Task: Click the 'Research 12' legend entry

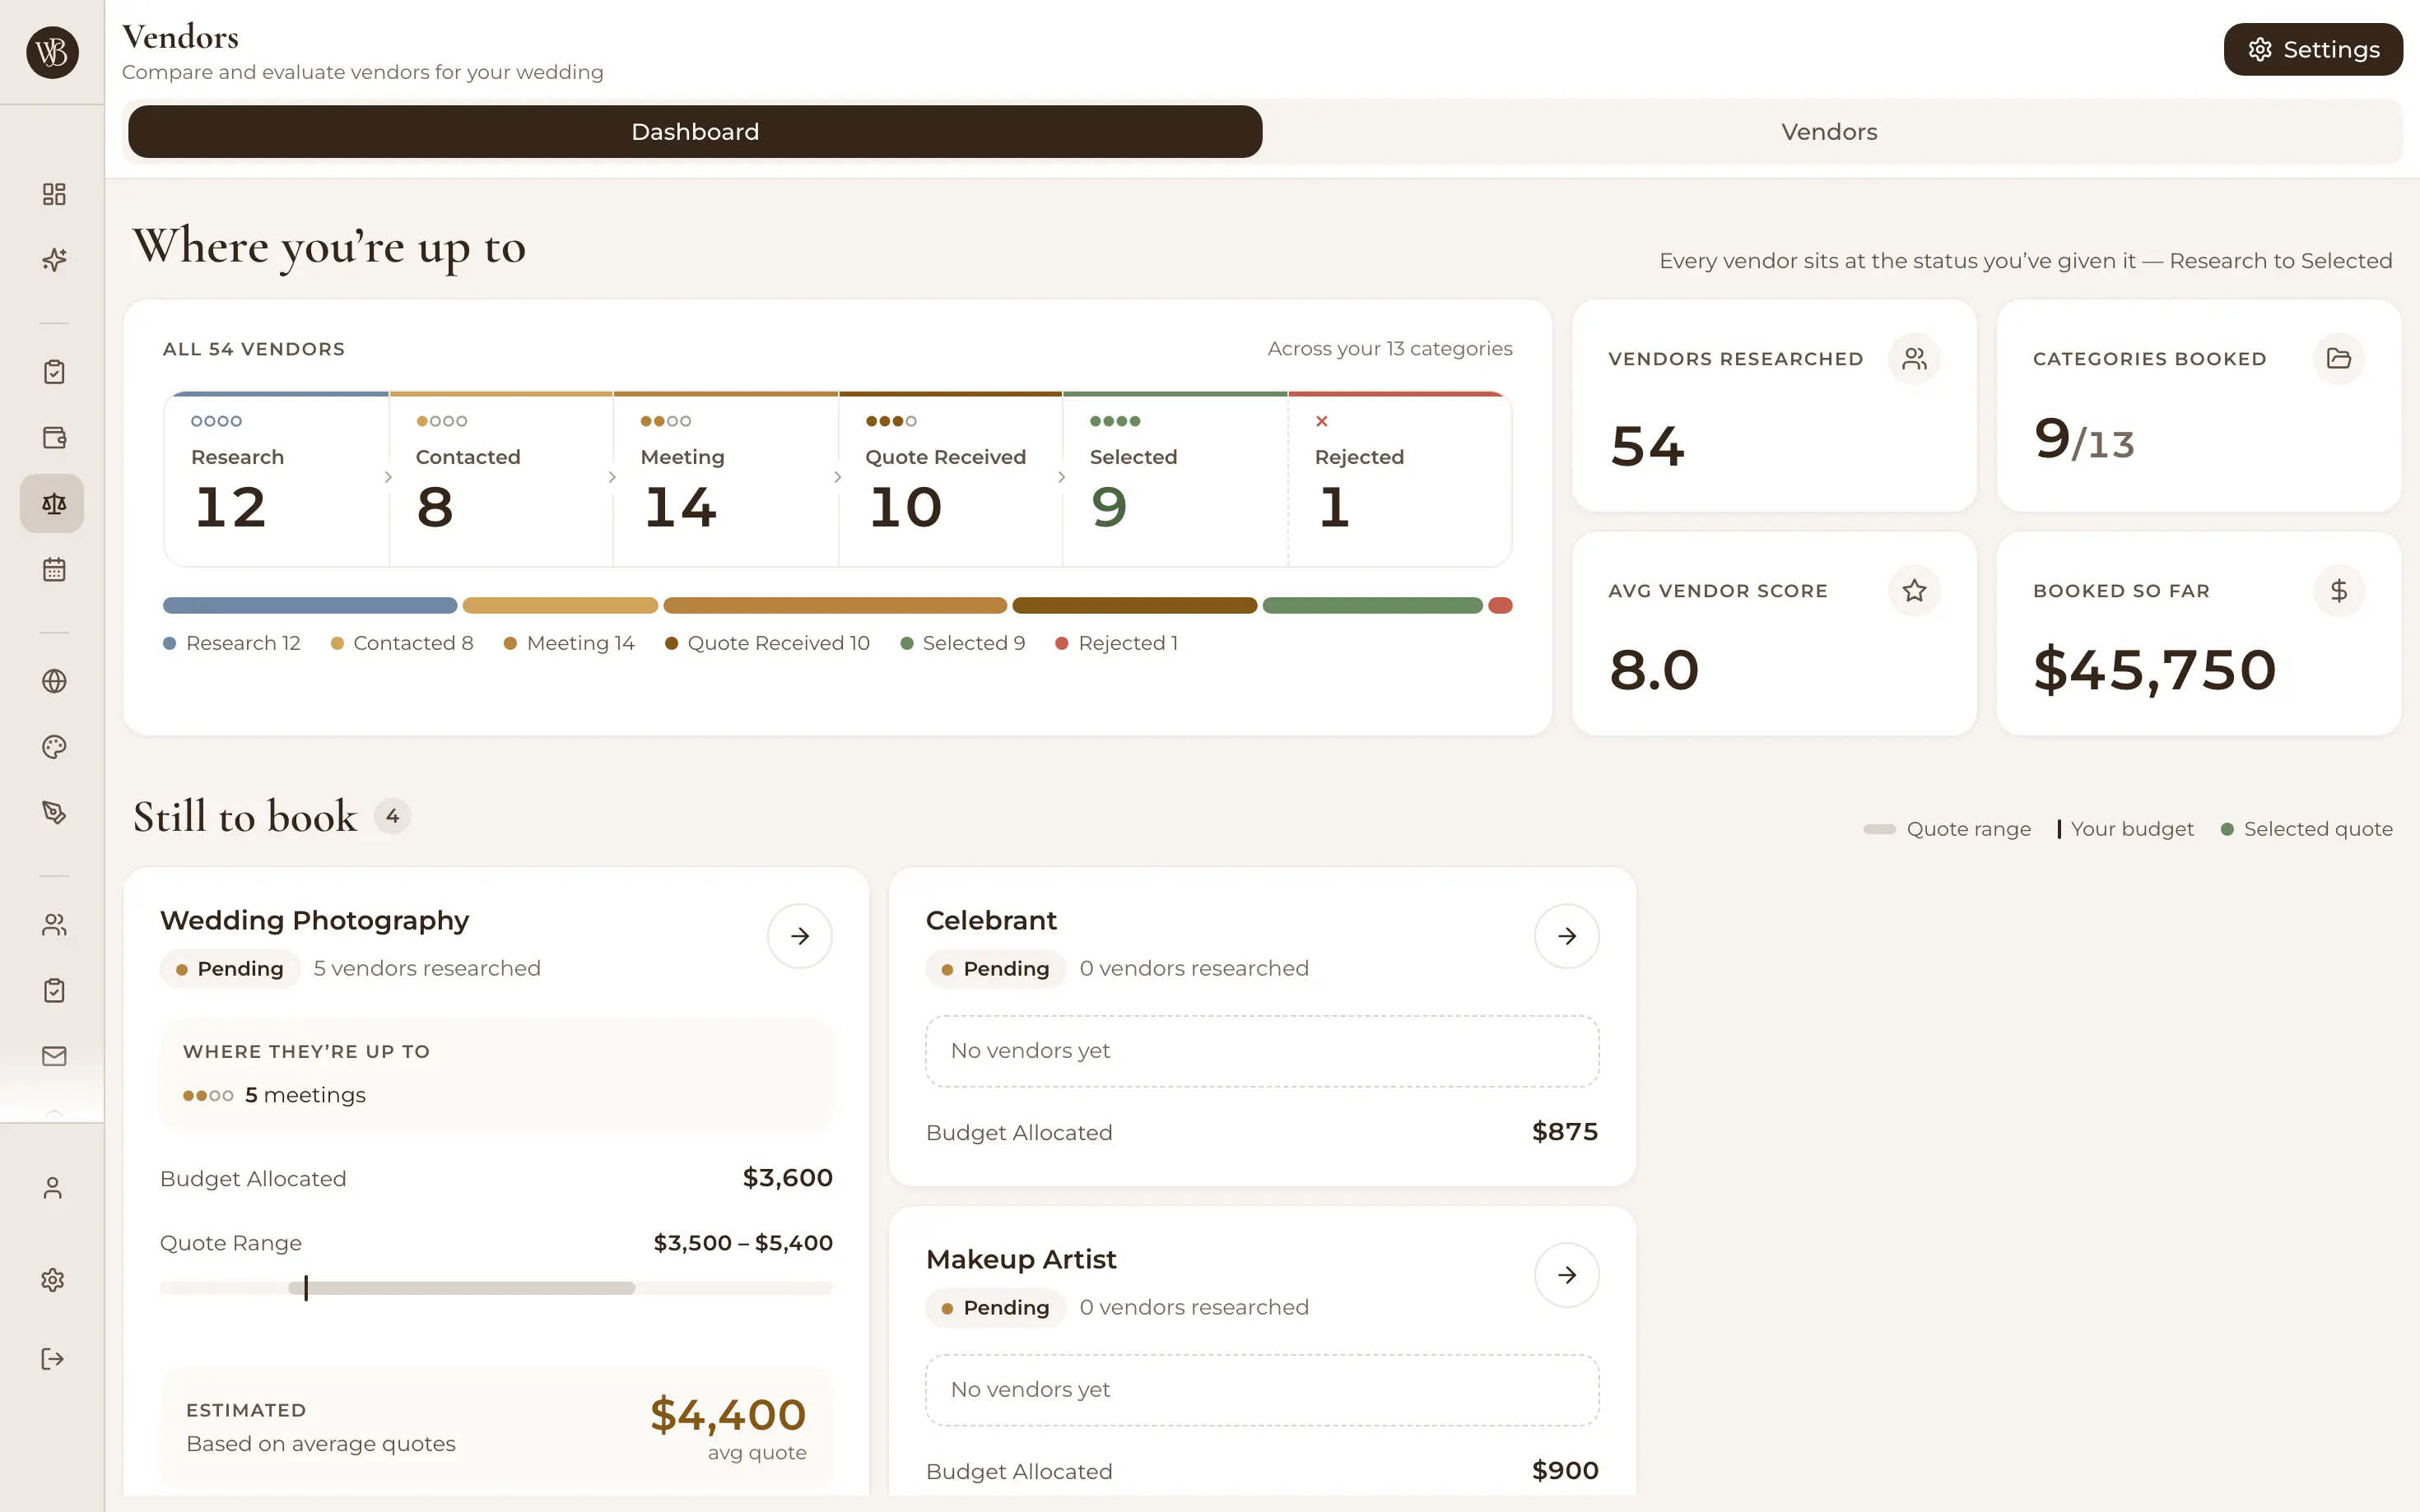Action: point(232,643)
